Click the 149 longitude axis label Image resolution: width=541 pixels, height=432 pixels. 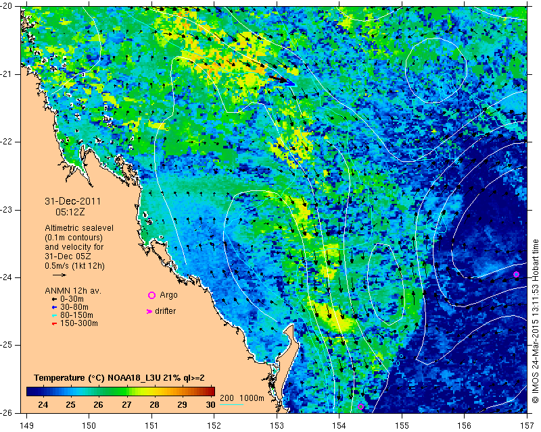tap(27, 426)
